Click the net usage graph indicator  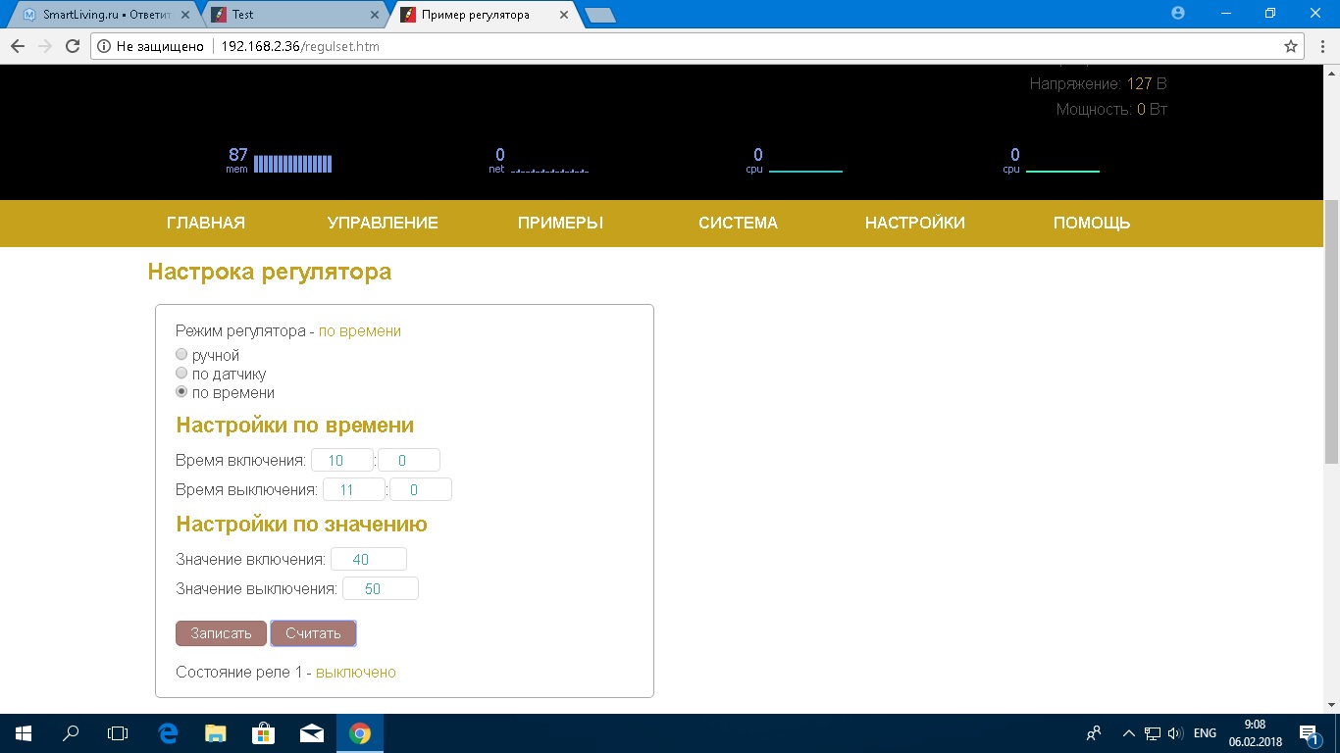pyautogui.click(x=549, y=169)
